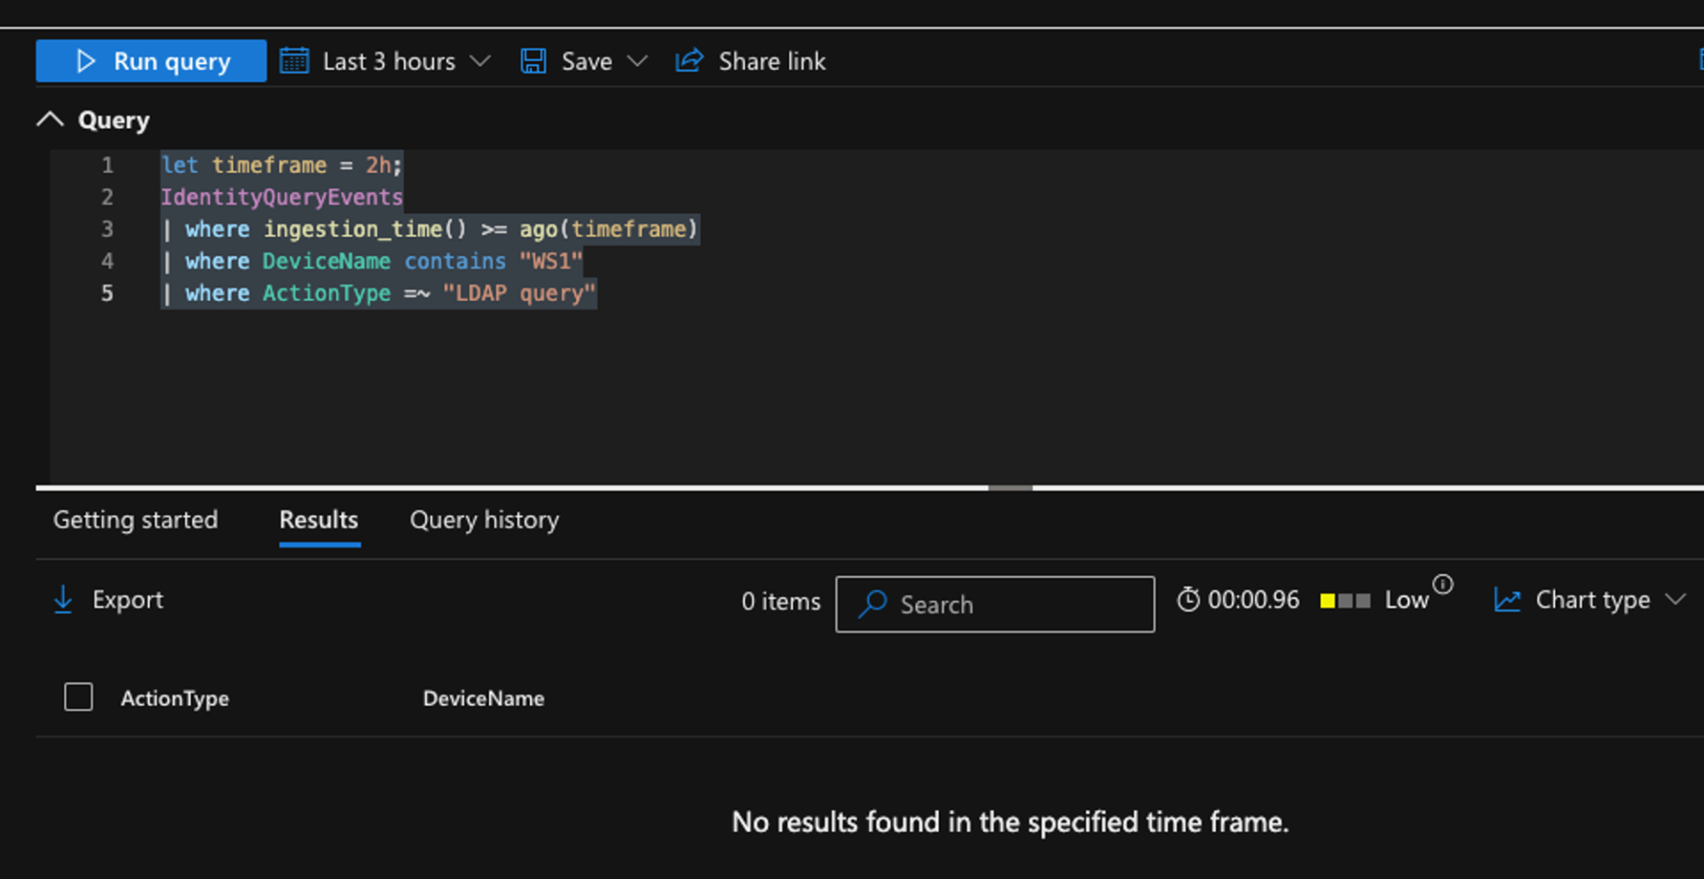Click the play icon on Run query

click(x=86, y=60)
